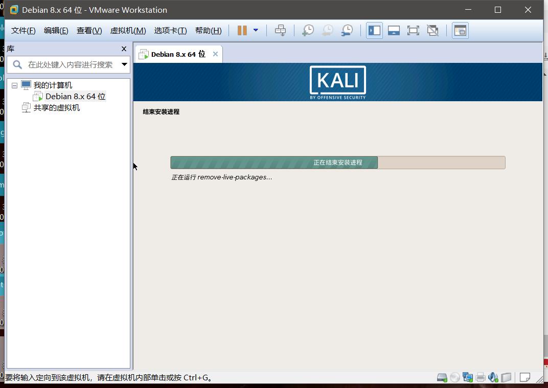This screenshot has width=548, height=388.
Task: Close the 库 library panel
Action: [124, 49]
